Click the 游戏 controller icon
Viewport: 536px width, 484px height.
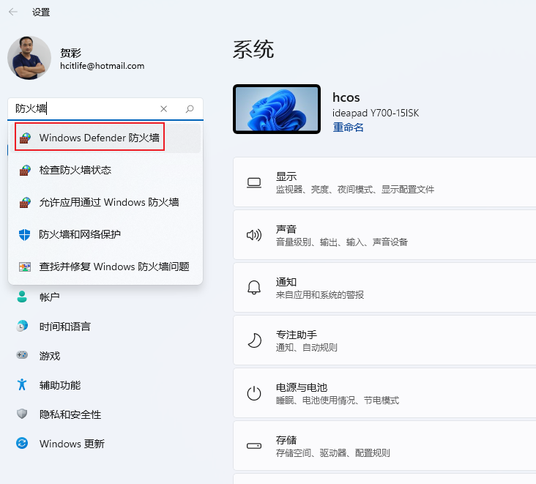click(x=22, y=355)
